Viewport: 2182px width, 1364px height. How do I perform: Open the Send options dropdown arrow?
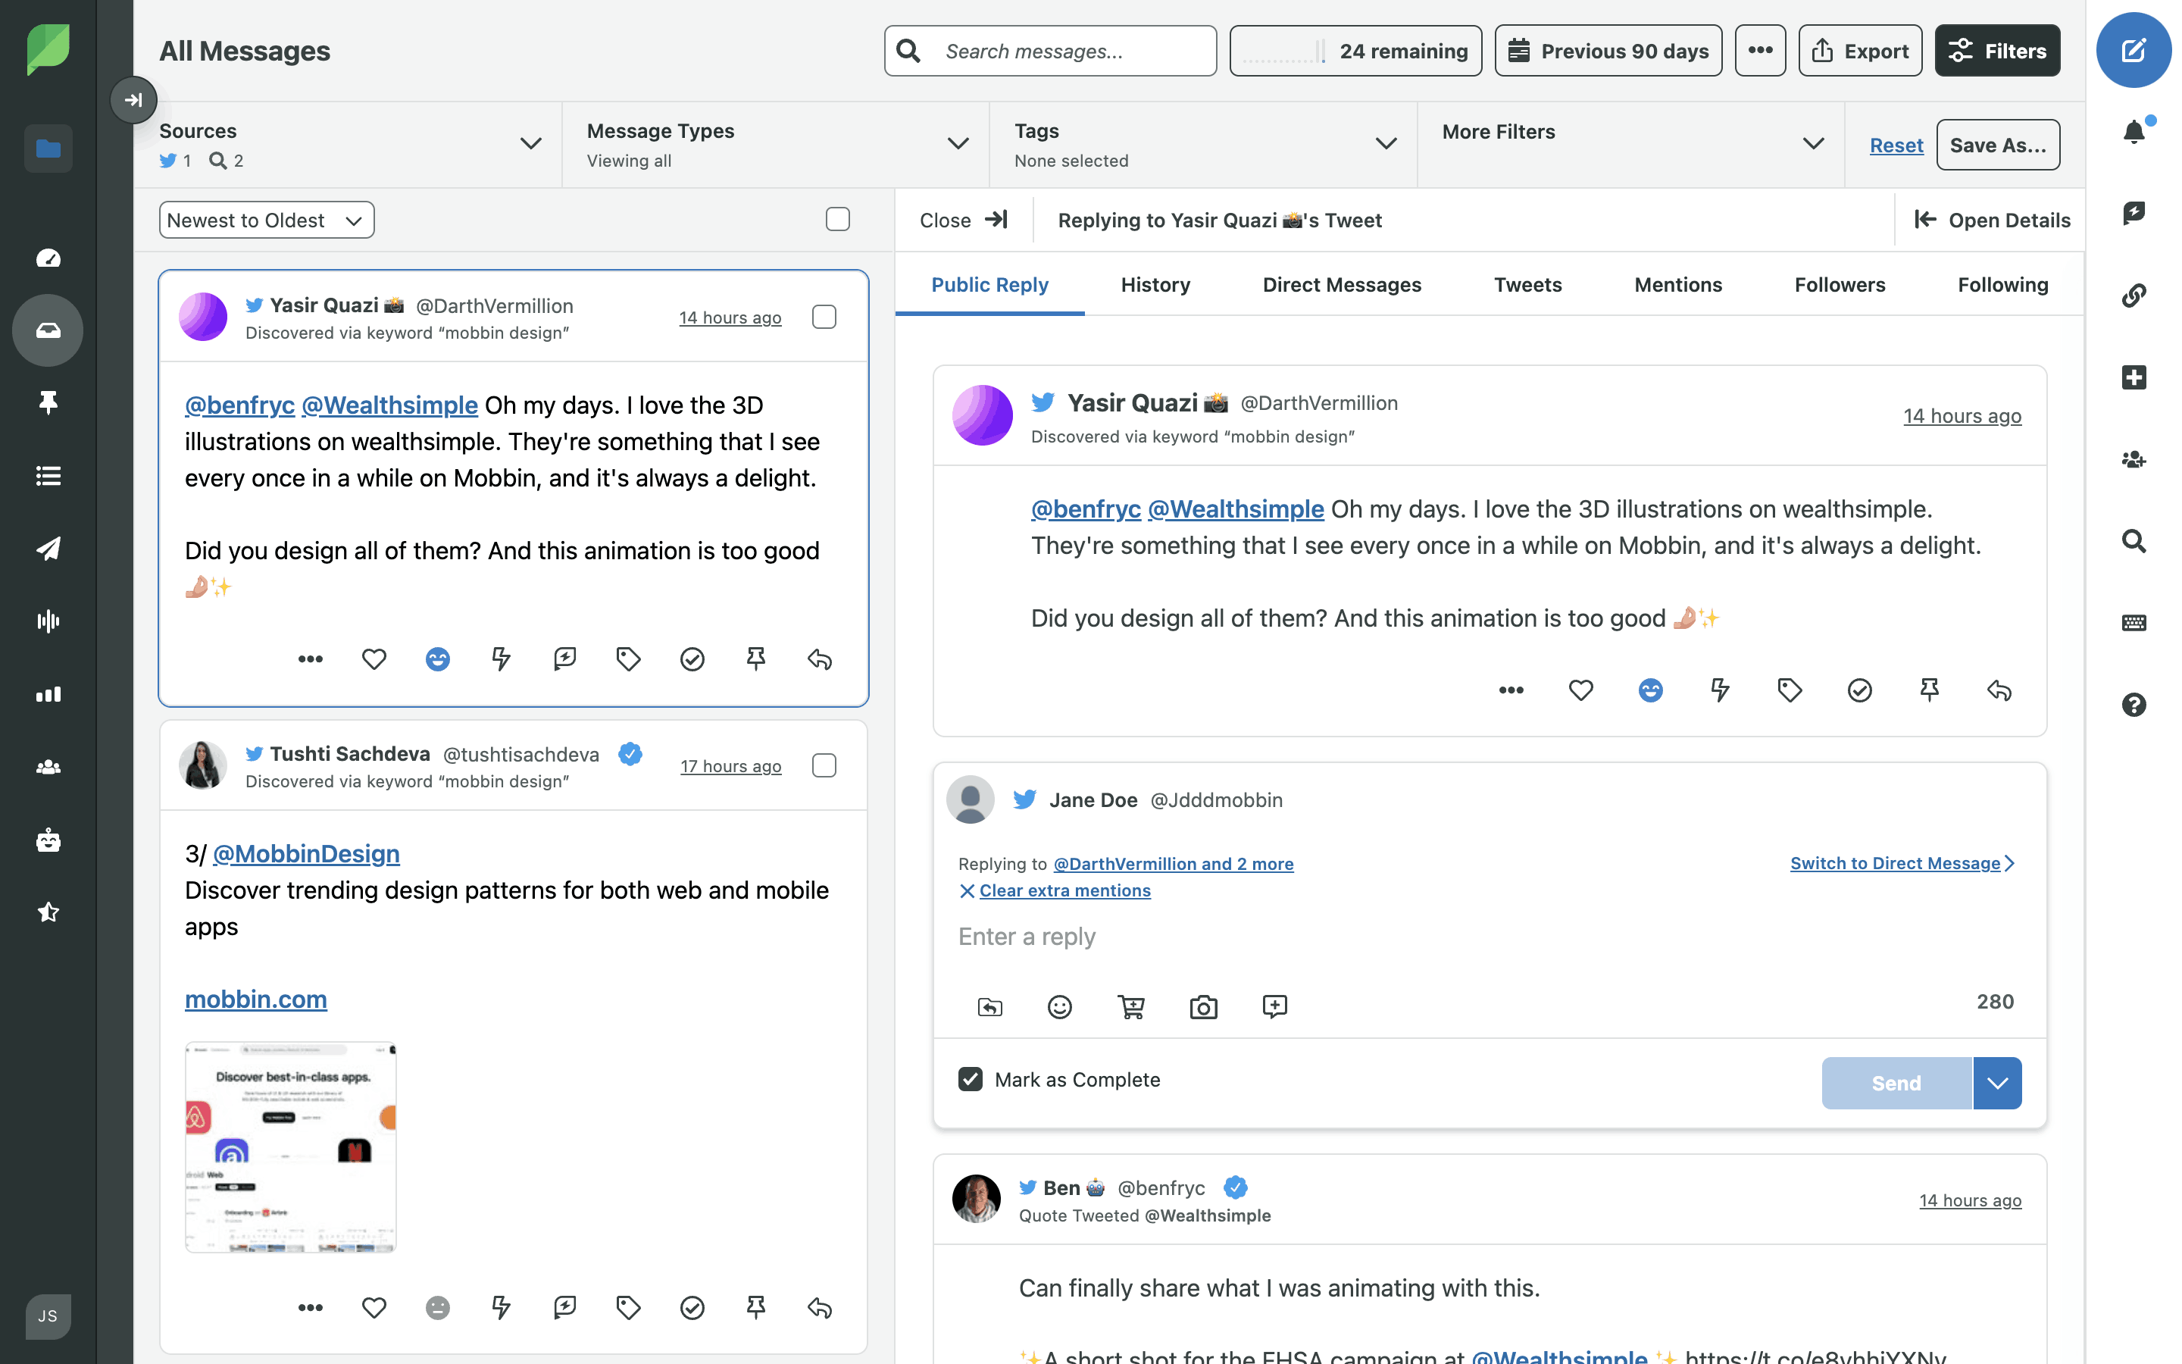pos(1997,1084)
